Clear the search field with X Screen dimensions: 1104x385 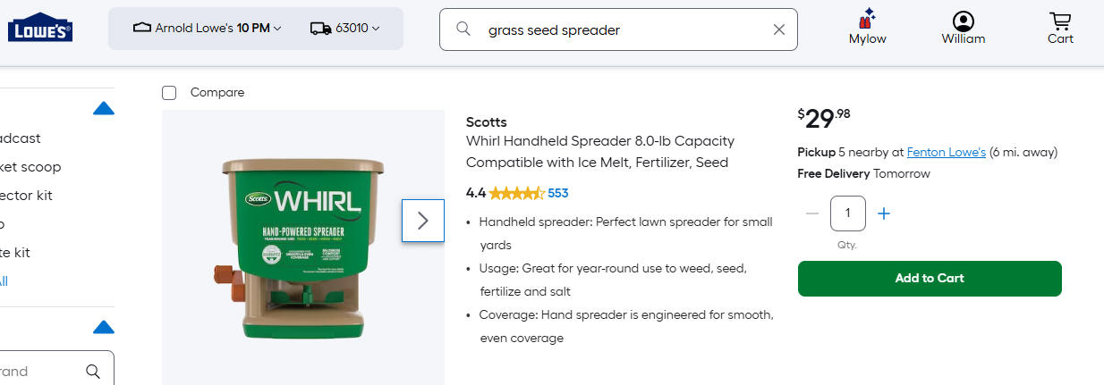click(x=778, y=29)
